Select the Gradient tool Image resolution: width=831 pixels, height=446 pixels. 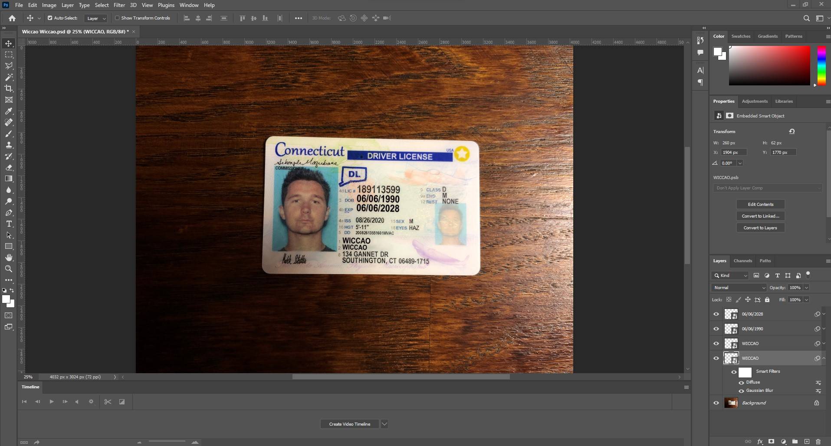(9, 179)
